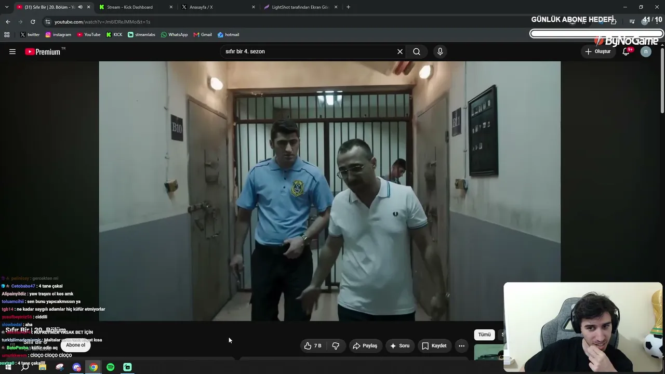
Task: Open Streamlabs app from the taskbar
Action: [x=127, y=367]
